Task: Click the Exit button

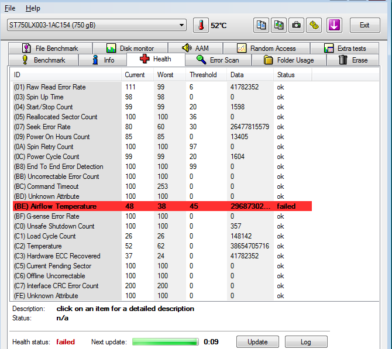Action: 365,25
